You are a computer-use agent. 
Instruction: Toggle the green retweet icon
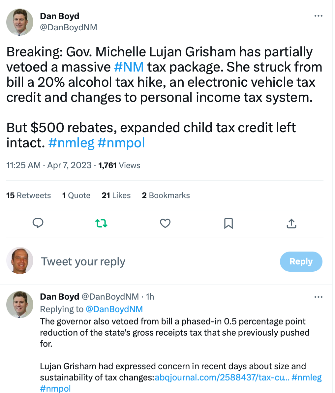click(x=101, y=224)
